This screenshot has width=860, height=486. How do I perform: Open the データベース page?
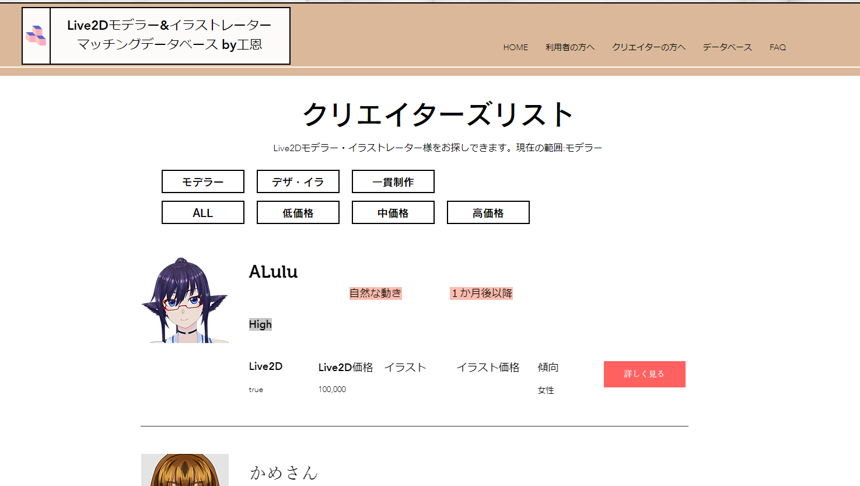(x=727, y=47)
